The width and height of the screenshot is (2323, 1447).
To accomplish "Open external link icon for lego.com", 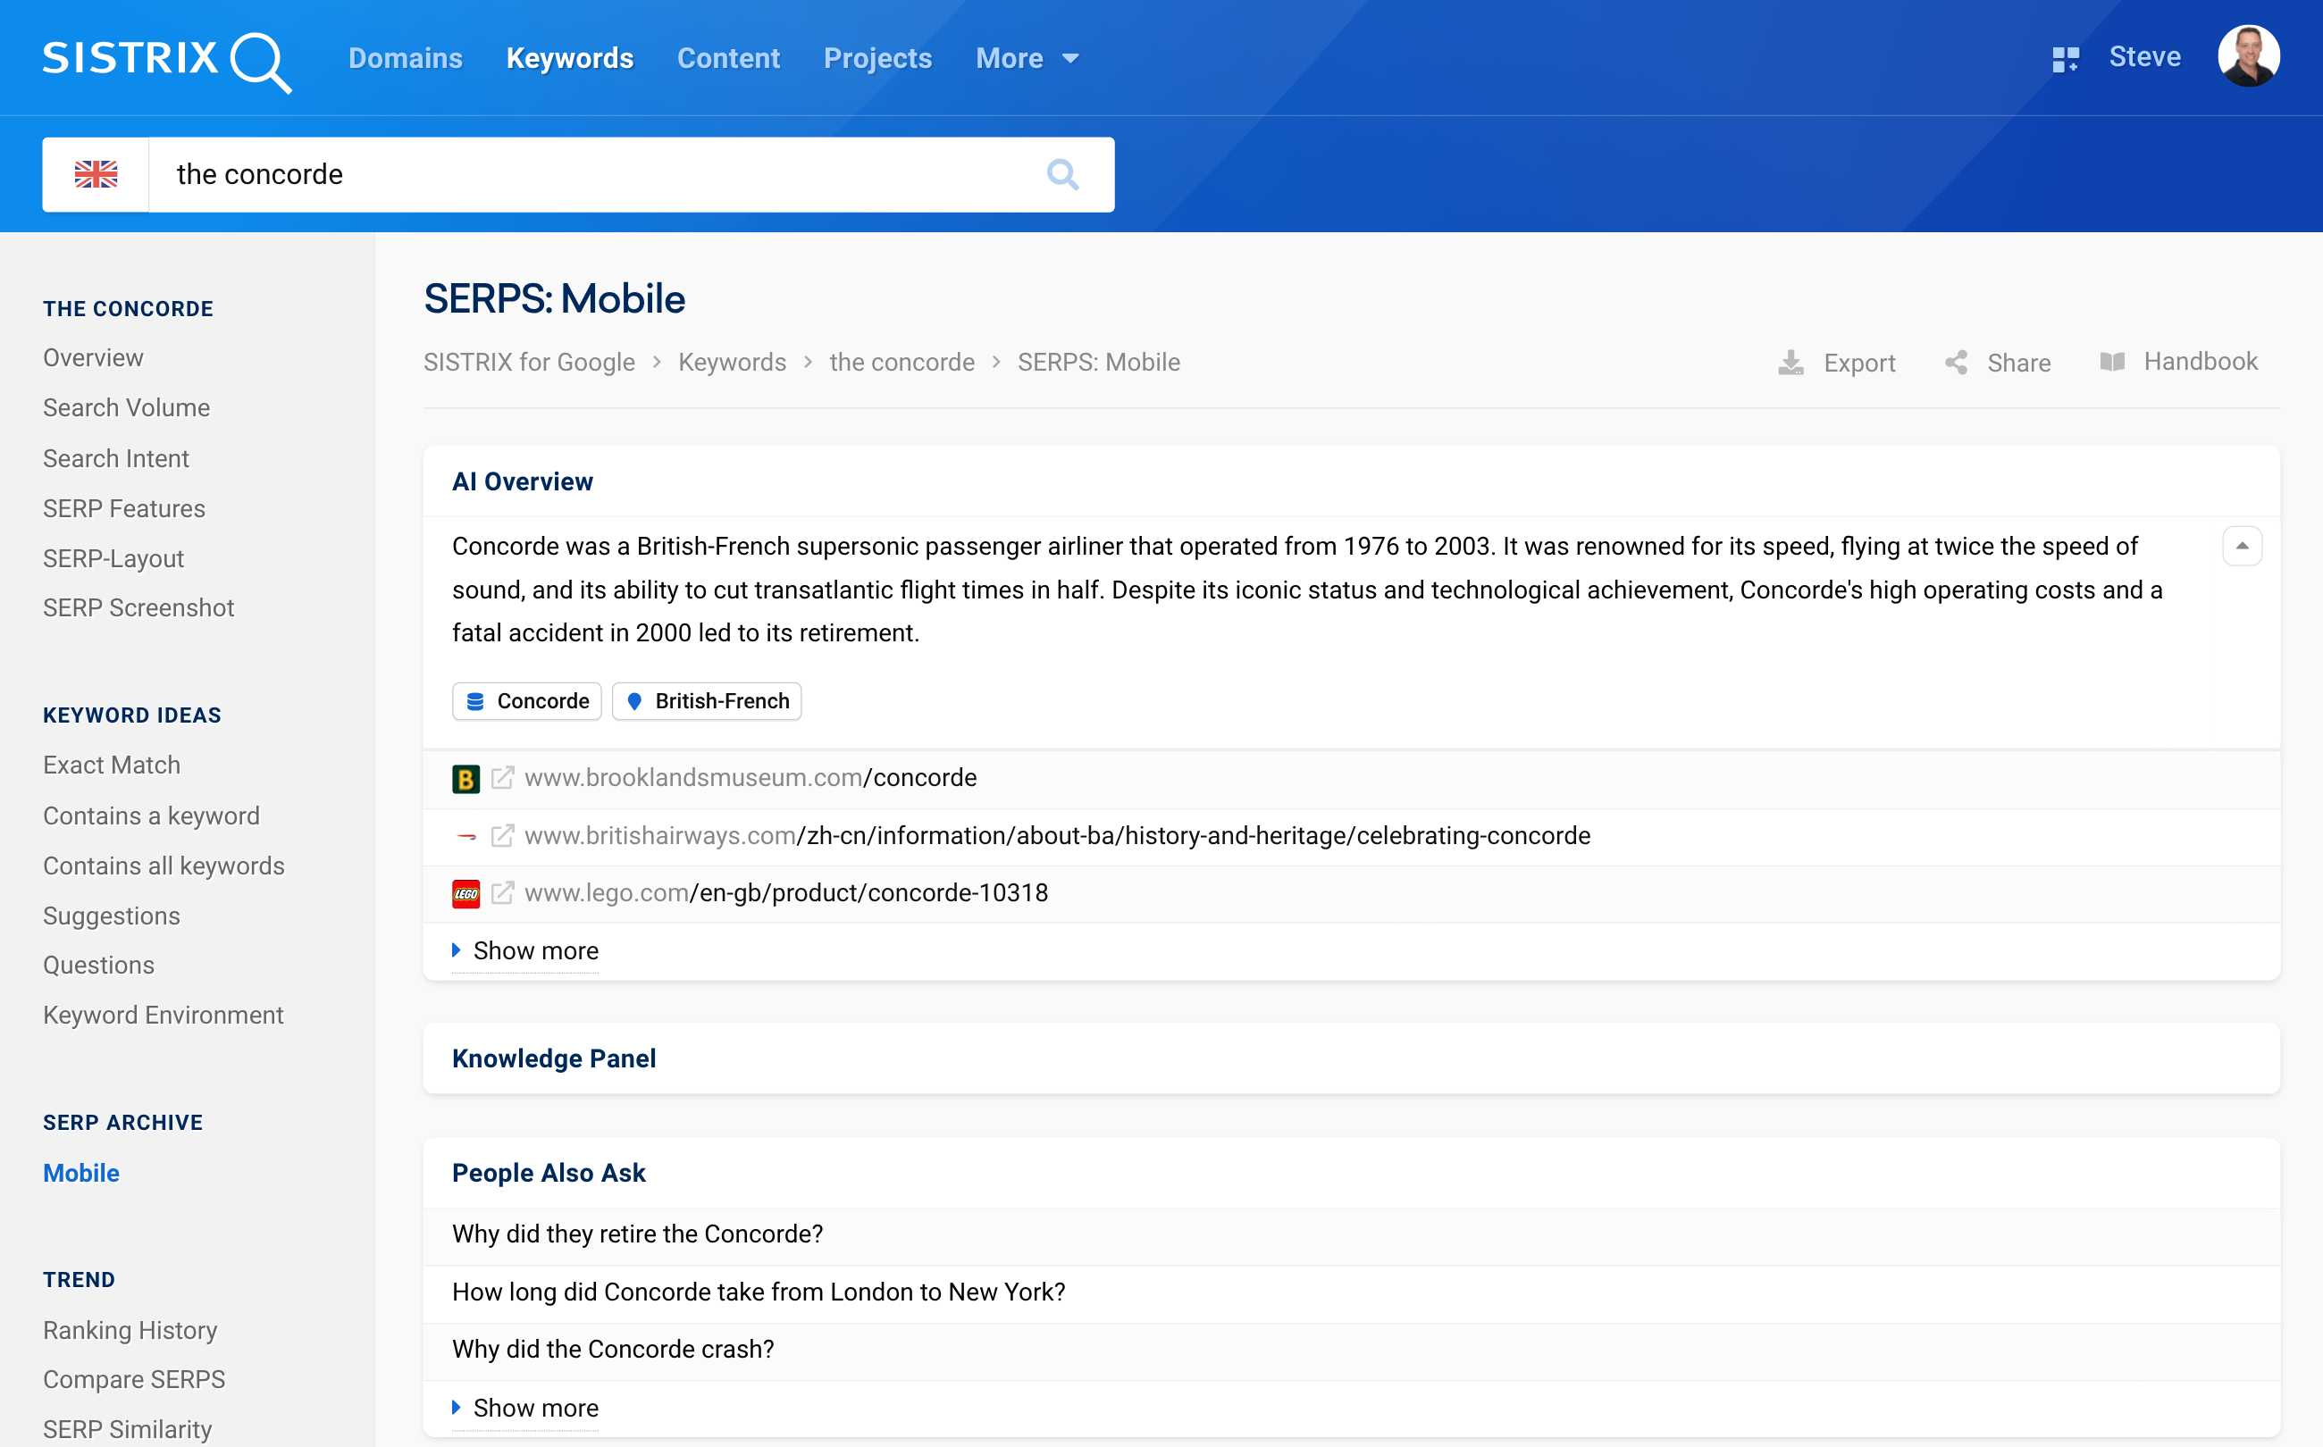I will point(502,893).
